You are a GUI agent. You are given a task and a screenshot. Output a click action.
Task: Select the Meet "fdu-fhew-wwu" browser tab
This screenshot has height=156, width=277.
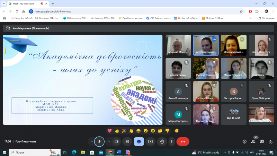(x=24, y=3)
